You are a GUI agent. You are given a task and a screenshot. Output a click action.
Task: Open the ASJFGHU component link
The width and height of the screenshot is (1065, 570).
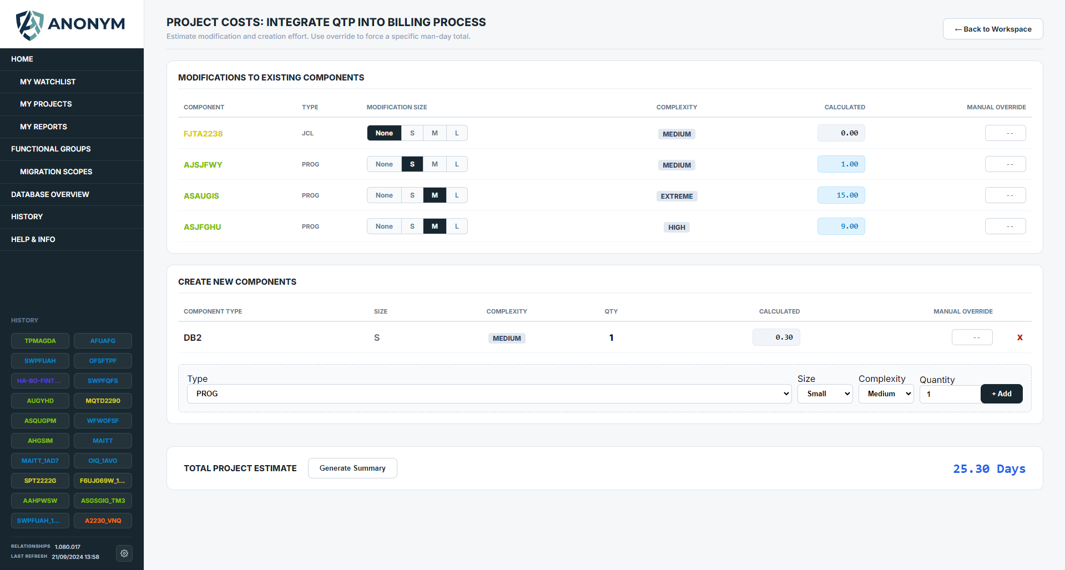(x=203, y=227)
